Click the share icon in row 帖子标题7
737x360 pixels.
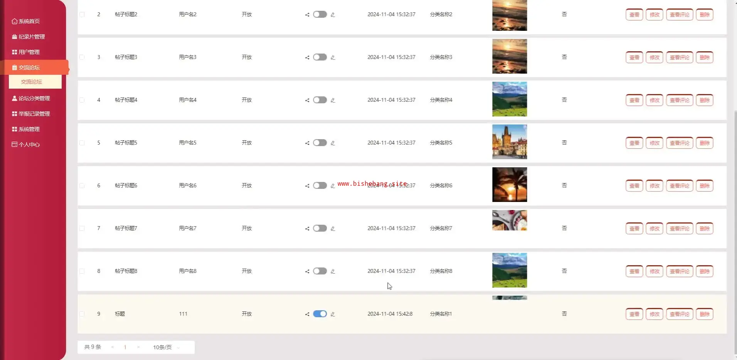coord(307,229)
